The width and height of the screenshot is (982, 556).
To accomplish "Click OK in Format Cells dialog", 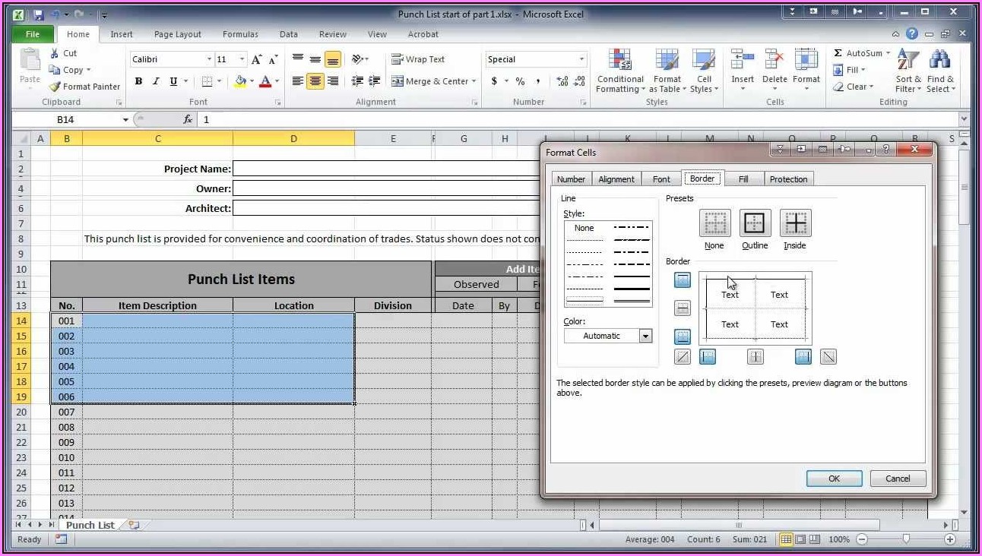I will click(834, 479).
